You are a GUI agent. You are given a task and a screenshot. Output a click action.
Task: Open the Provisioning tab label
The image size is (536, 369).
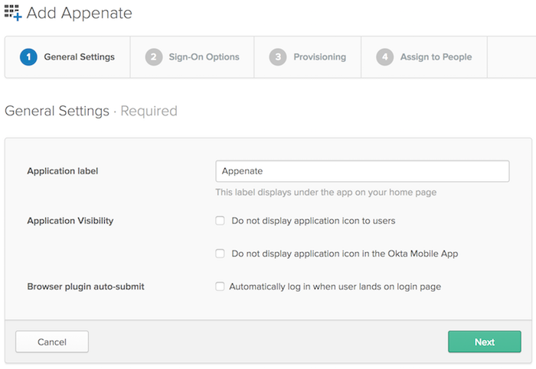pos(319,57)
